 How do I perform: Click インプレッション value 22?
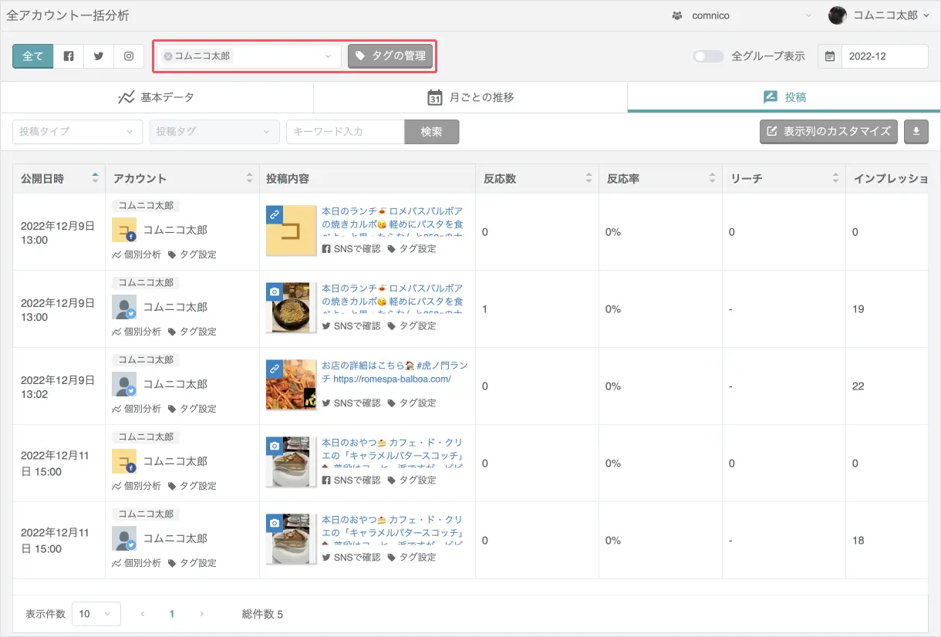click(858, 386)
